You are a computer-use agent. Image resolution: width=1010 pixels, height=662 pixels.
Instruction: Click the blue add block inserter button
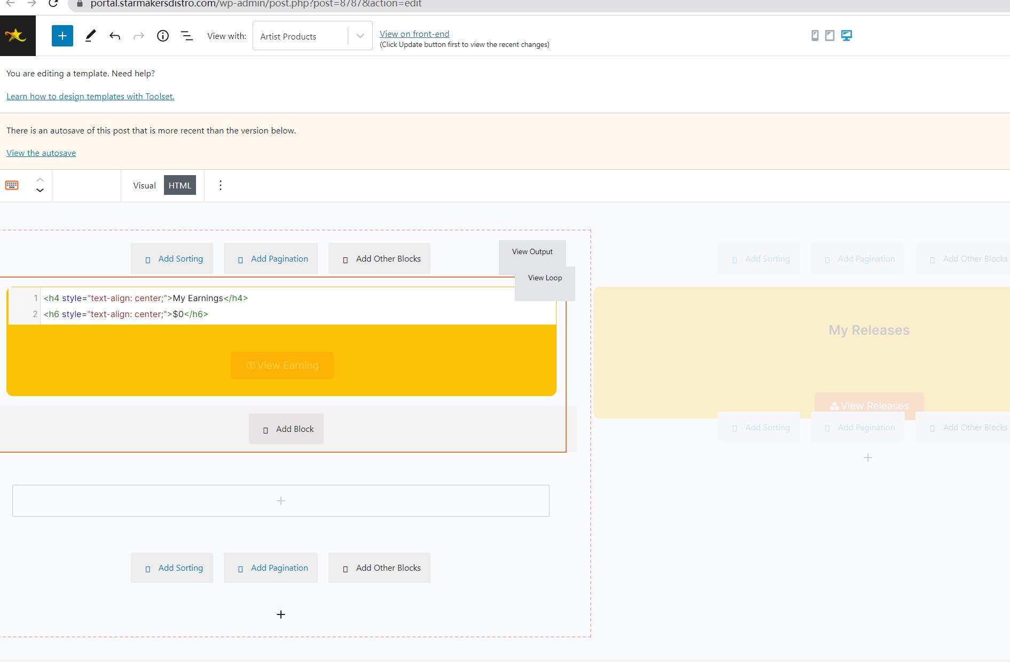point(62,36)
